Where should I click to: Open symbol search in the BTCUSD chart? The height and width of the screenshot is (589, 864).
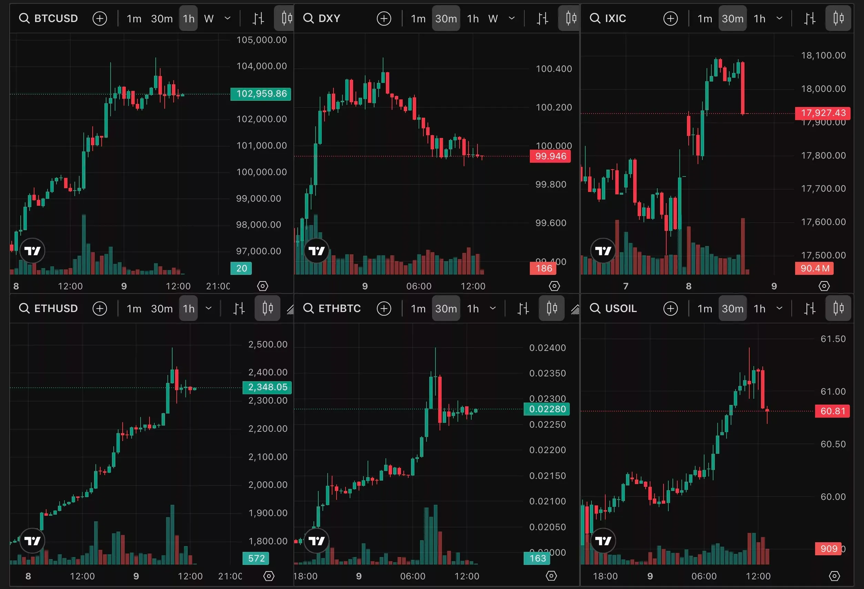(48, 18)
